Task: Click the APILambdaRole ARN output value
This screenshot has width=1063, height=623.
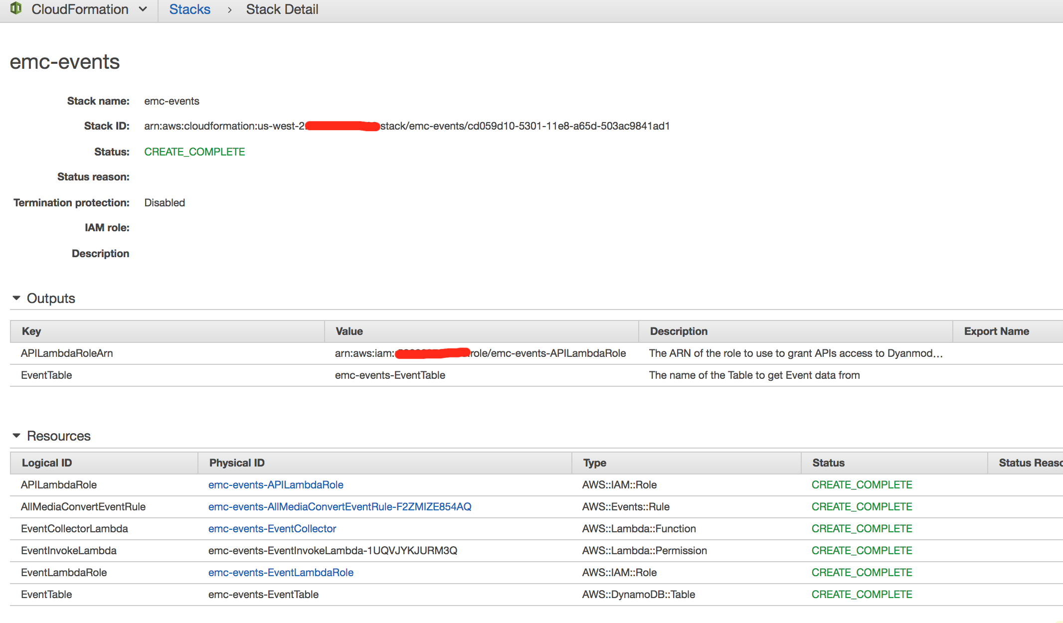Action: tap(480, 353)
